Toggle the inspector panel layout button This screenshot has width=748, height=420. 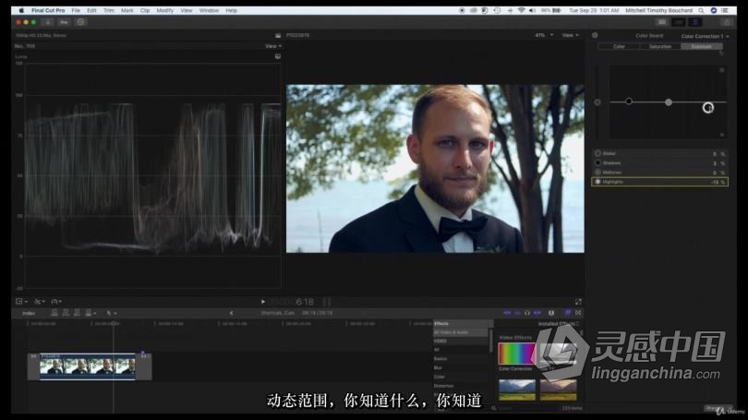[x=695, y=22]
